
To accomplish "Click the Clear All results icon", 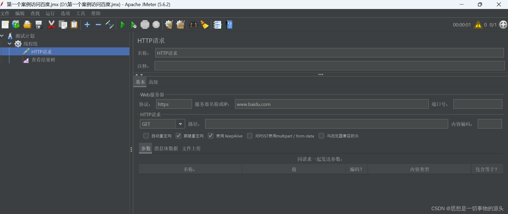I will pos(180,25).
